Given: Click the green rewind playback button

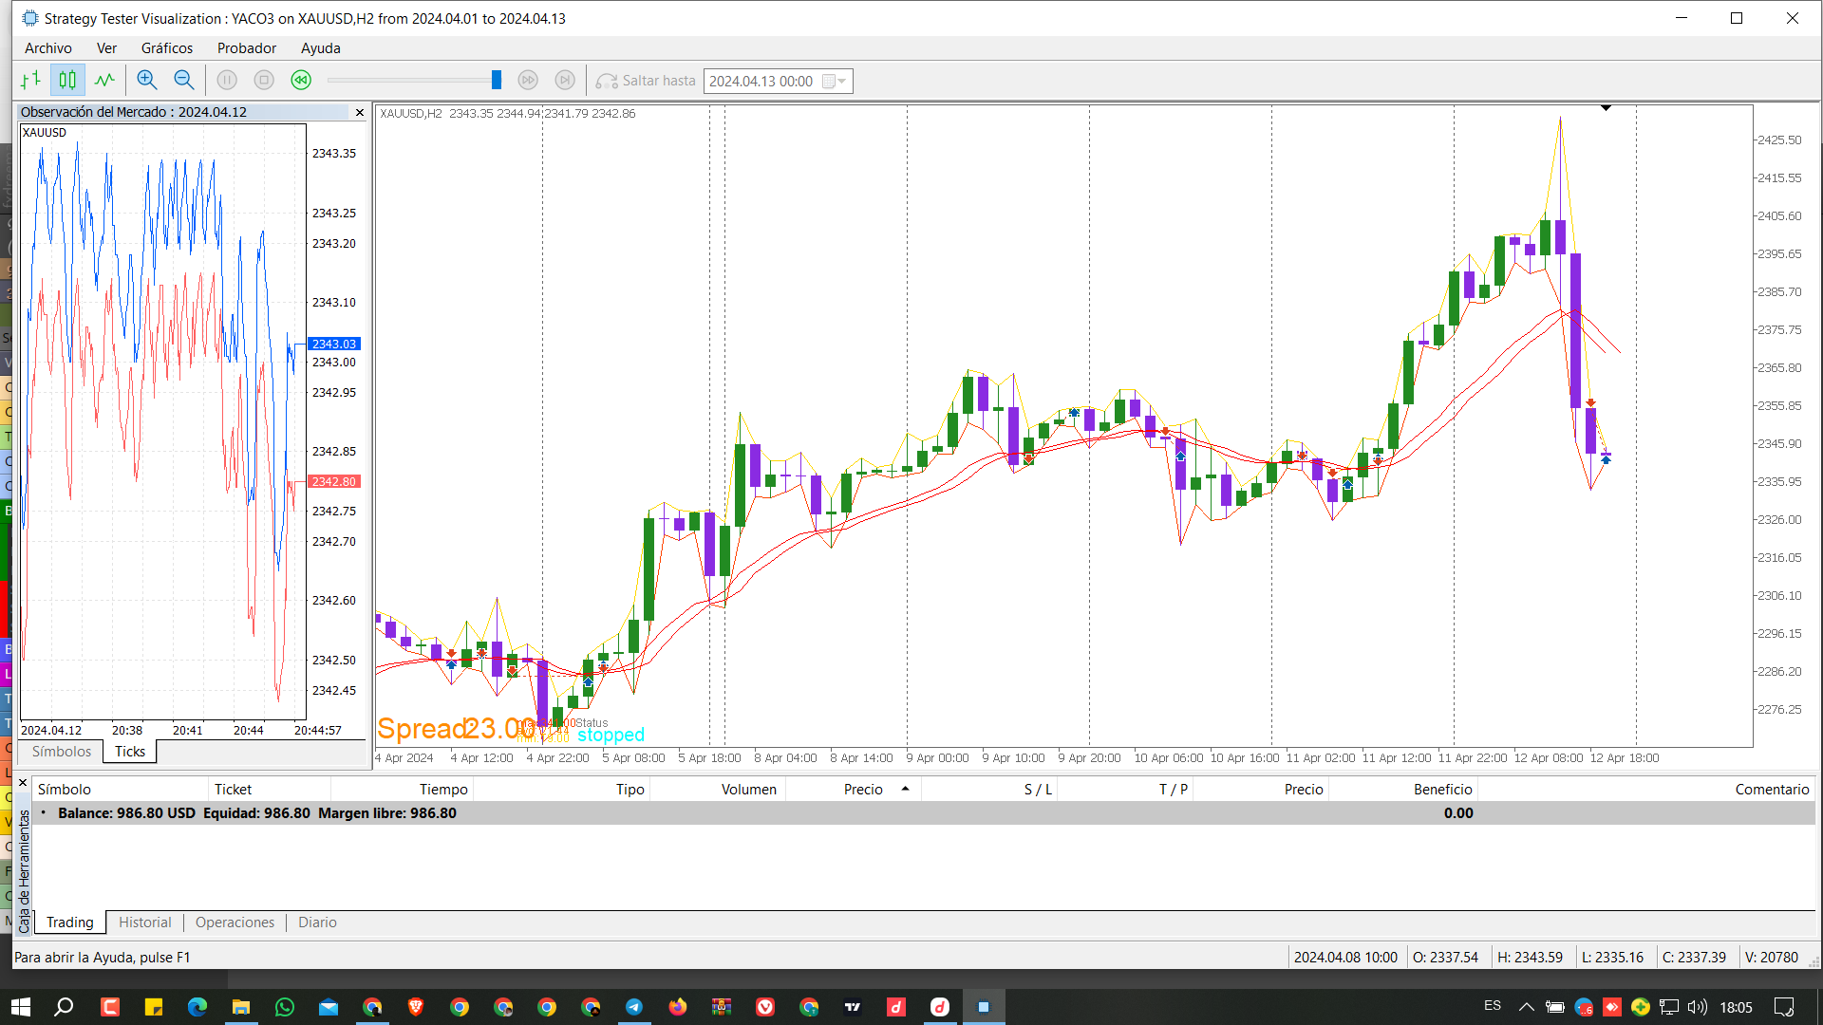Looking at the screenshot, I should point(301,81).
